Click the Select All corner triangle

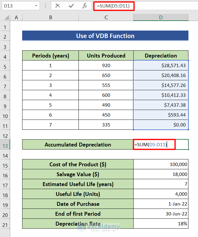pos(5,18)
